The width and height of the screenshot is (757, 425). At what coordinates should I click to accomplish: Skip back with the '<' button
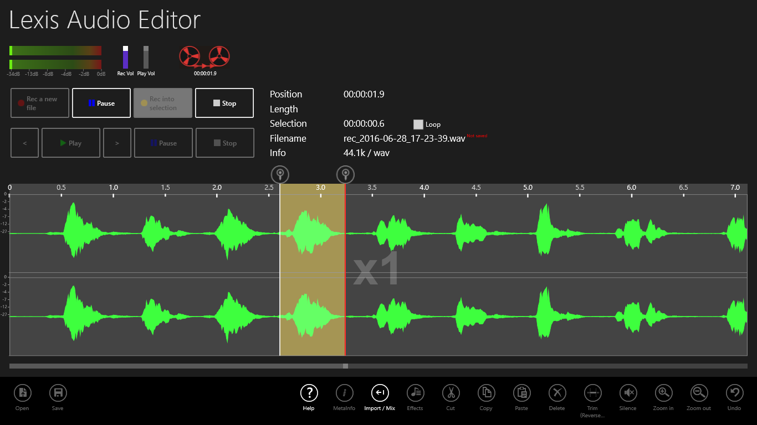(25, 143)
